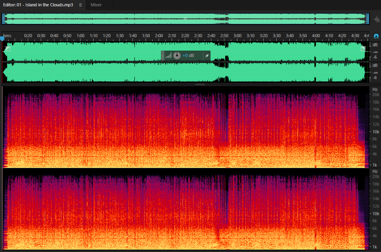Image resolution: width=381 pixels, height=252 pixels.
Task: Click the left handle of overview navigator
Action: [x=3, y=19]
